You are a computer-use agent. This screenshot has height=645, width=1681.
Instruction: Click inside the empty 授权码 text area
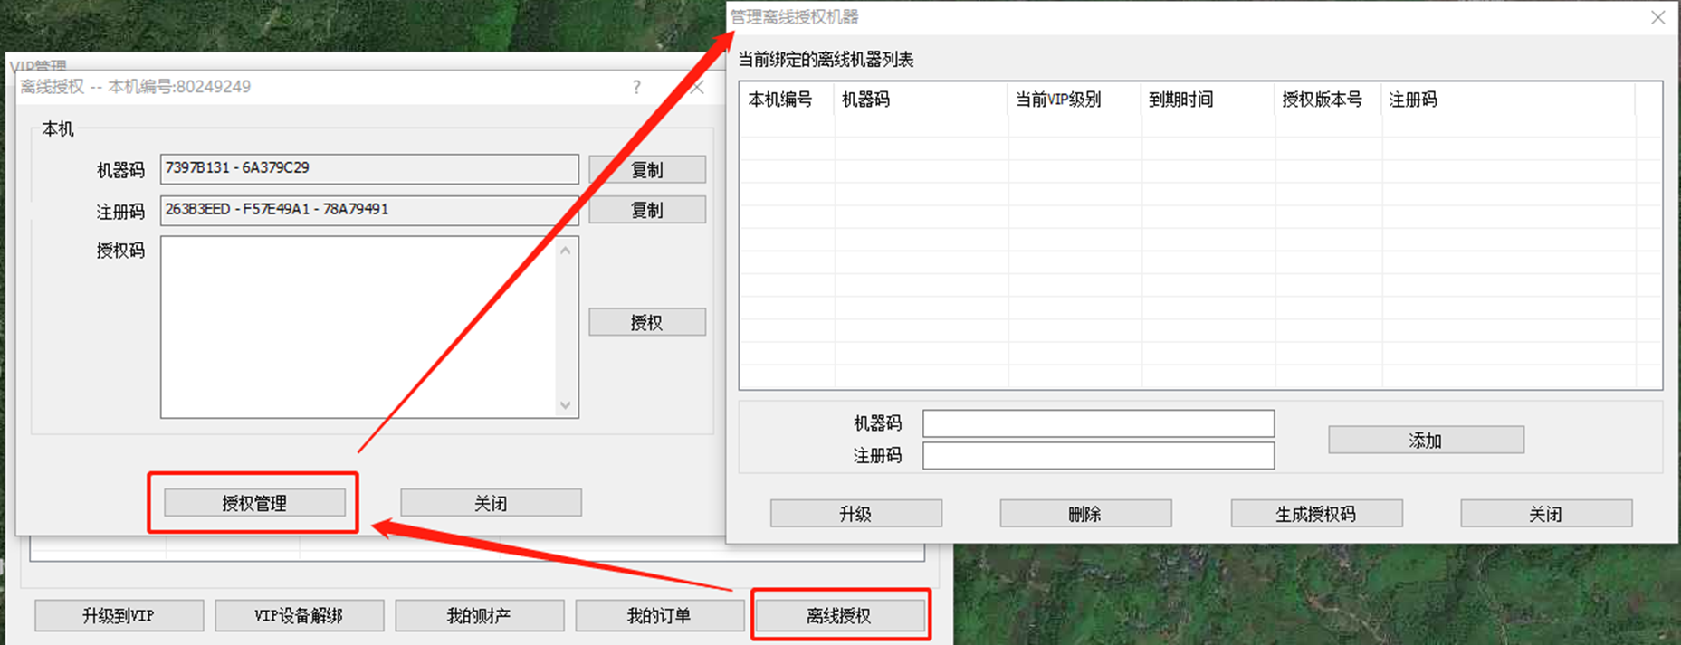(358, 327)
